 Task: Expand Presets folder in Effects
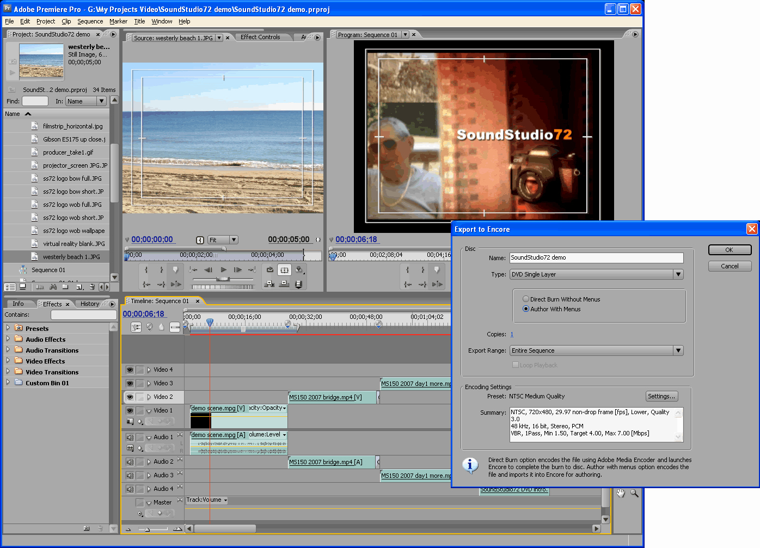(8, 328)
